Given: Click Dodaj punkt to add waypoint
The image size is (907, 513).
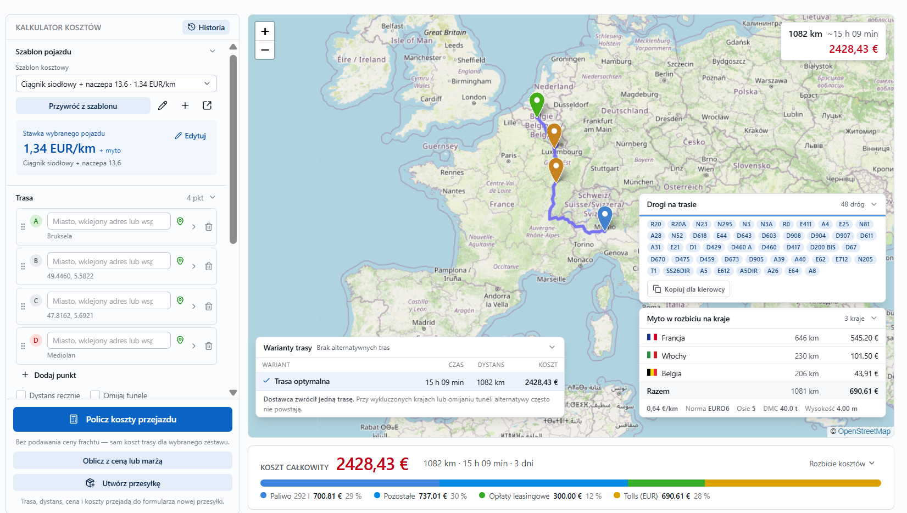Looking at the screenshot, I should pos(49,375).
